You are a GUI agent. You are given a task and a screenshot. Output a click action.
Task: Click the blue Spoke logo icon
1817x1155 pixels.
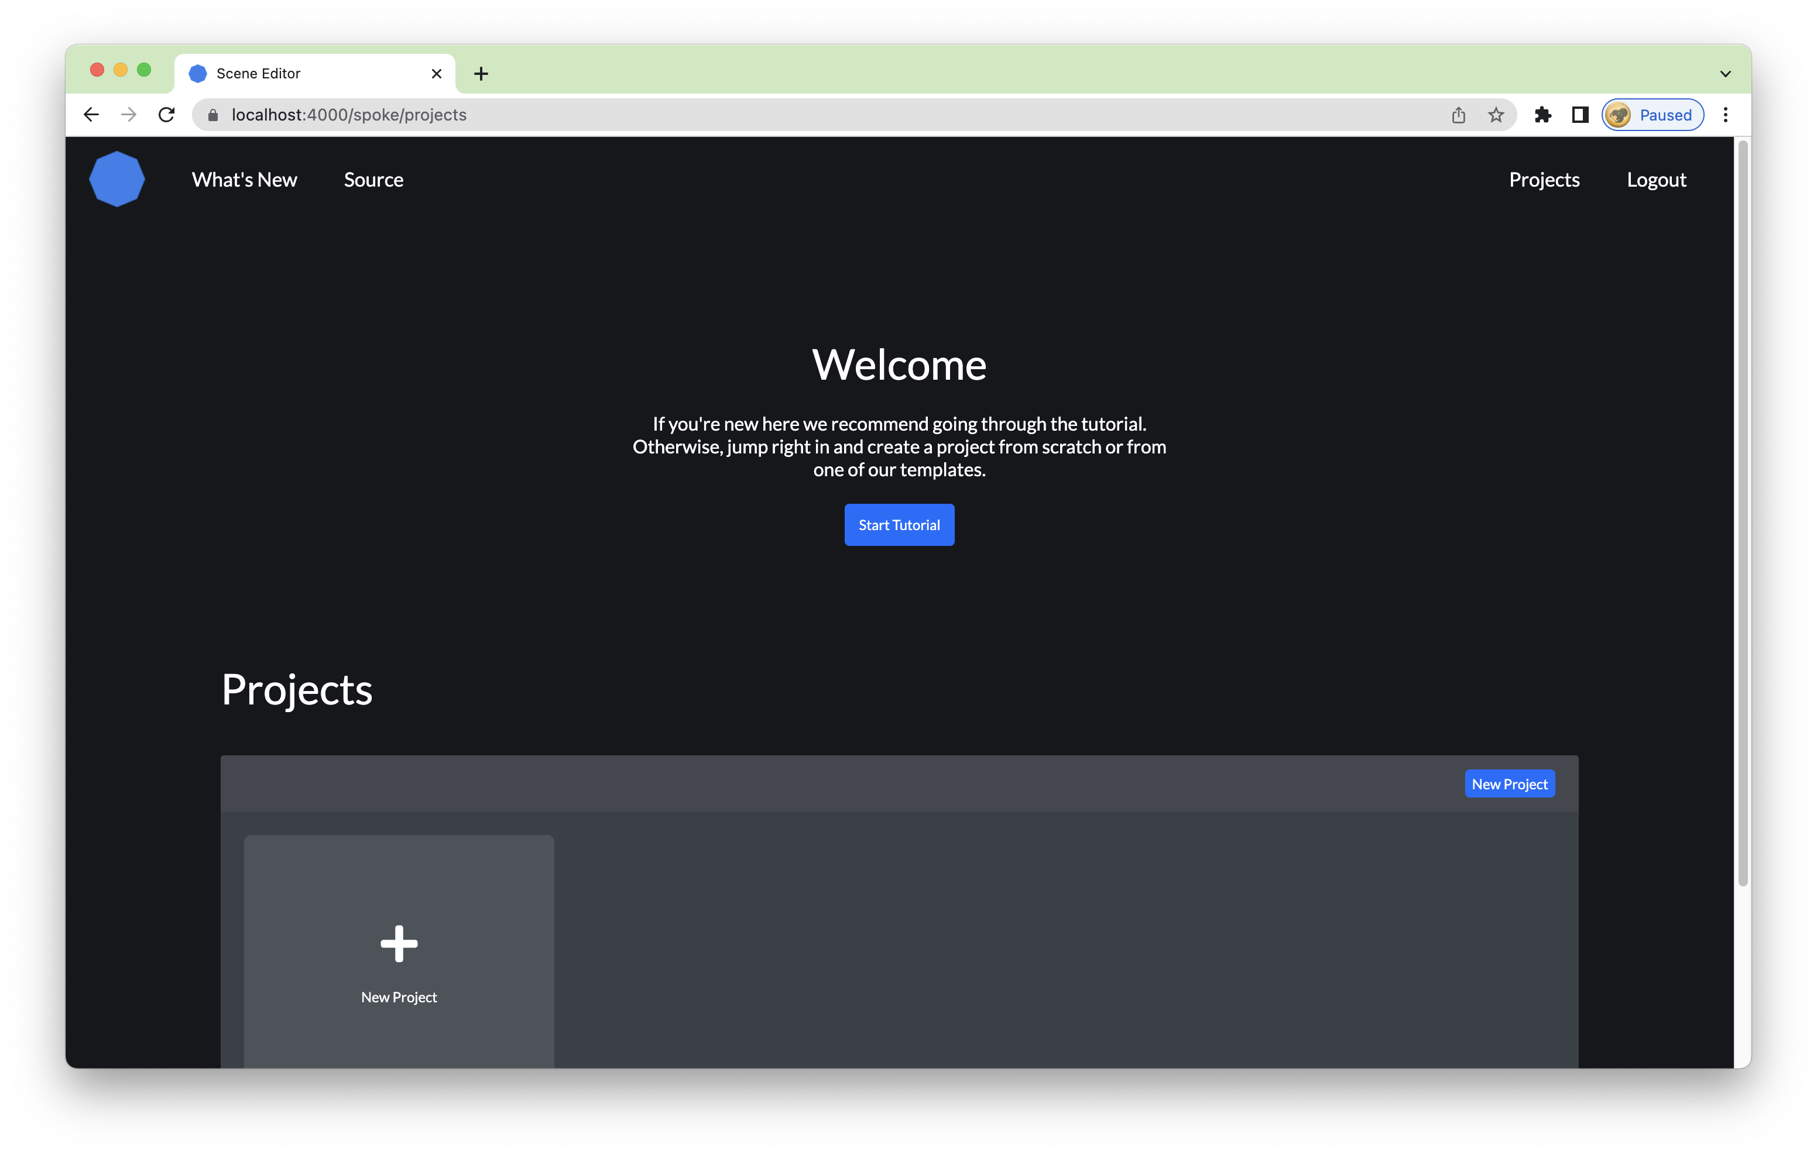tap(117, 180)
